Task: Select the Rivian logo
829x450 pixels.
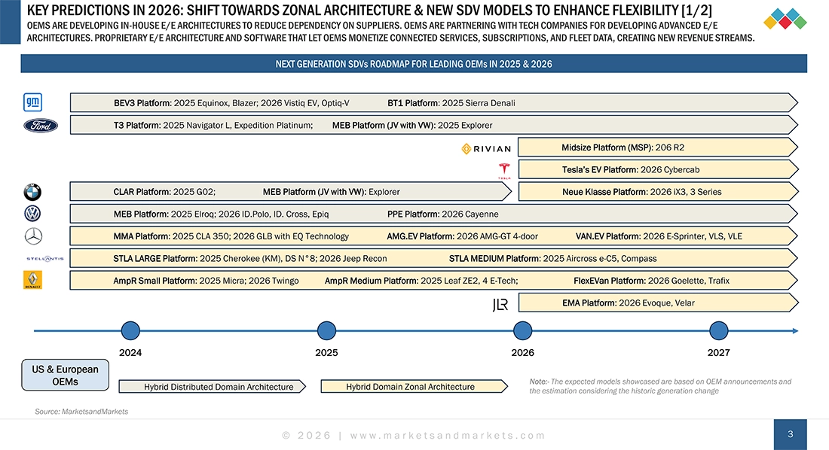Action: point(485,147)
